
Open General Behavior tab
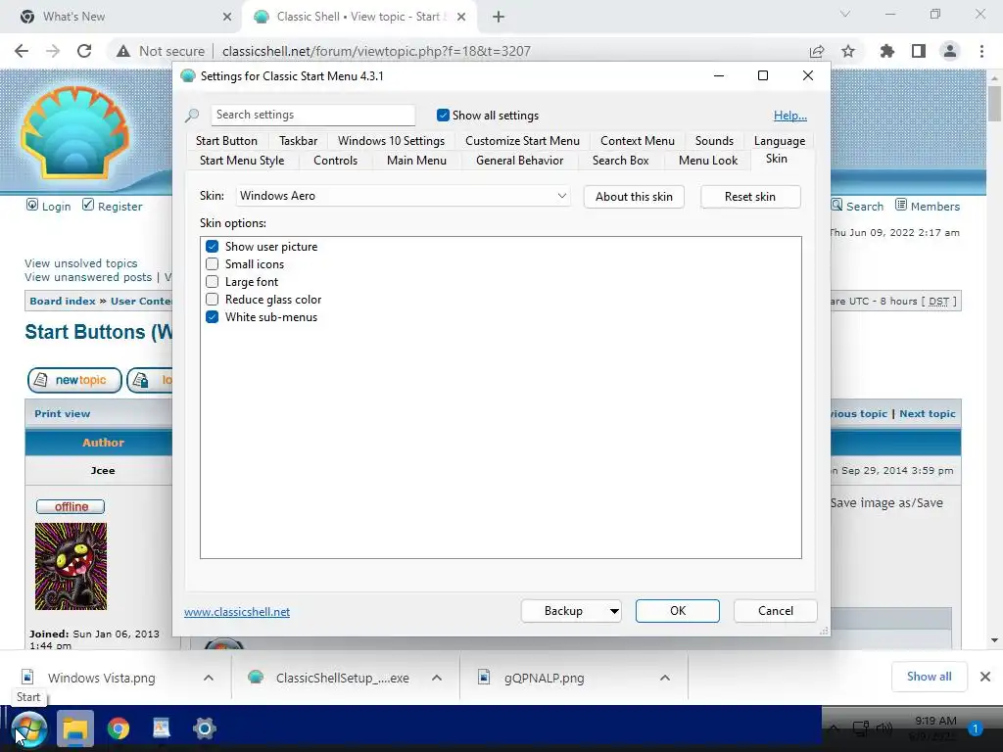pos(519,161)
